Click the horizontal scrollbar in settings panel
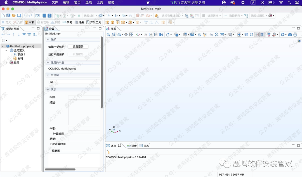The width and height of the screenshot is (302, 177). pyautogui.click(x=60, y=169)
